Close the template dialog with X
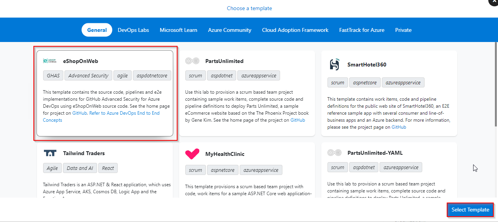Screen dimensions: 498x222 [494, 2]
